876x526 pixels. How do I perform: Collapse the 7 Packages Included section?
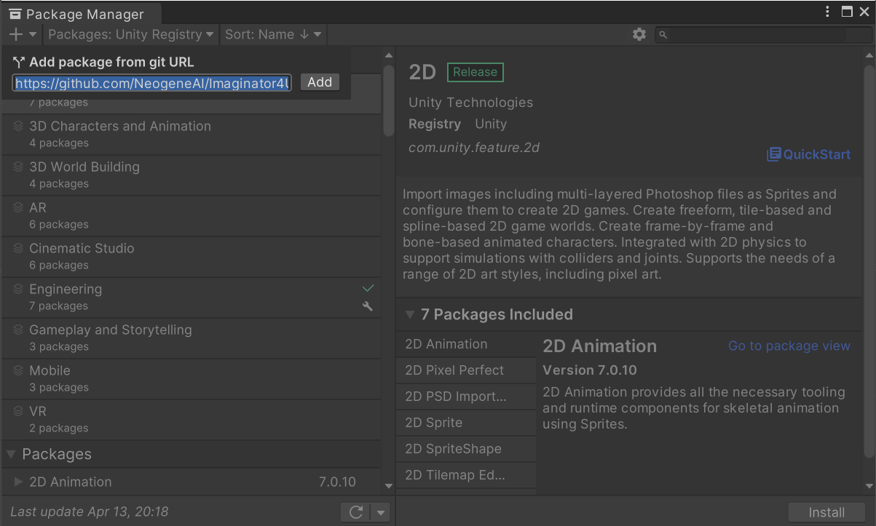410,315
